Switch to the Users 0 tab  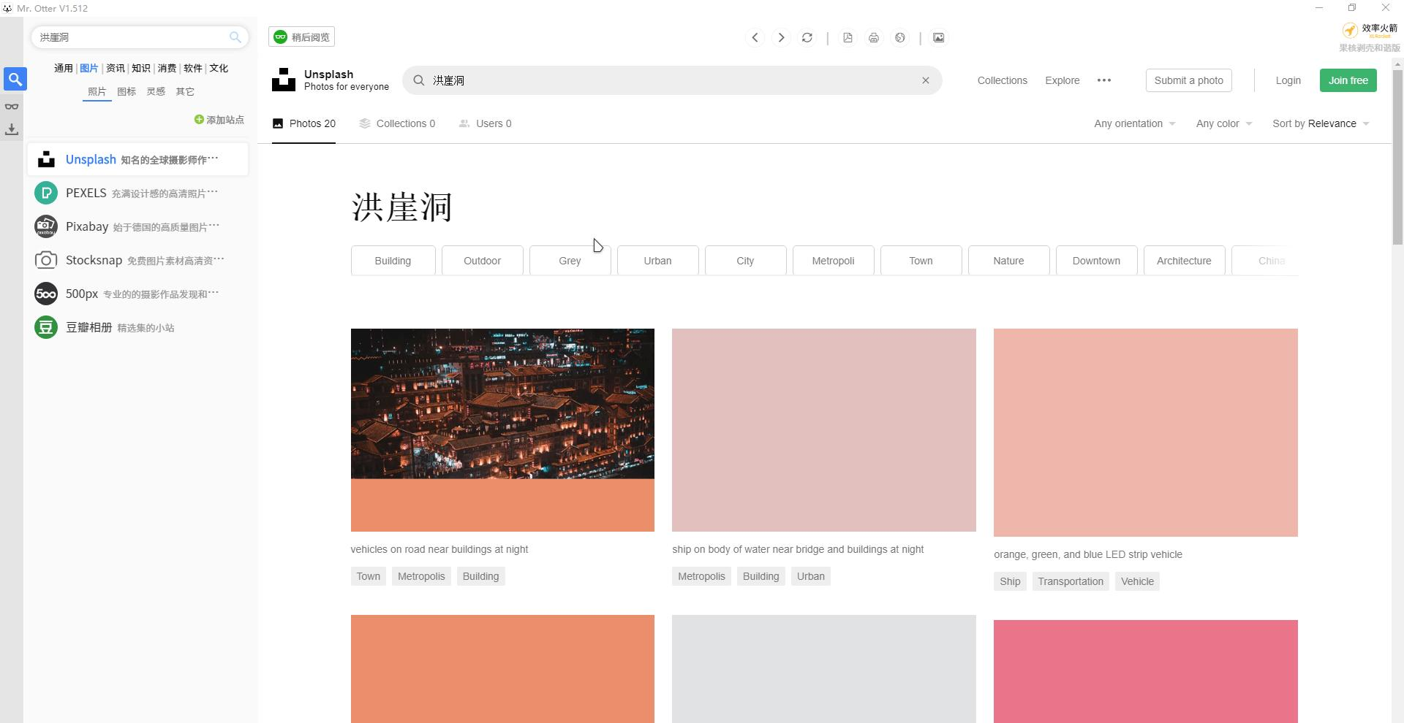485,123
